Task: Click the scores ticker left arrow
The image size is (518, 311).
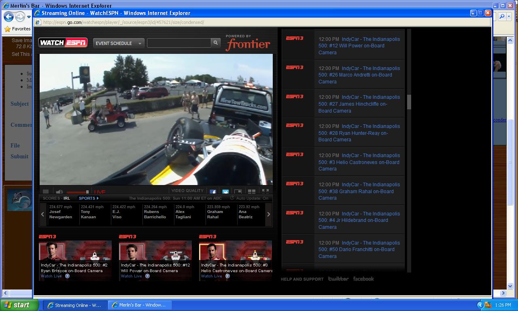Action: [x=43, y=214]
